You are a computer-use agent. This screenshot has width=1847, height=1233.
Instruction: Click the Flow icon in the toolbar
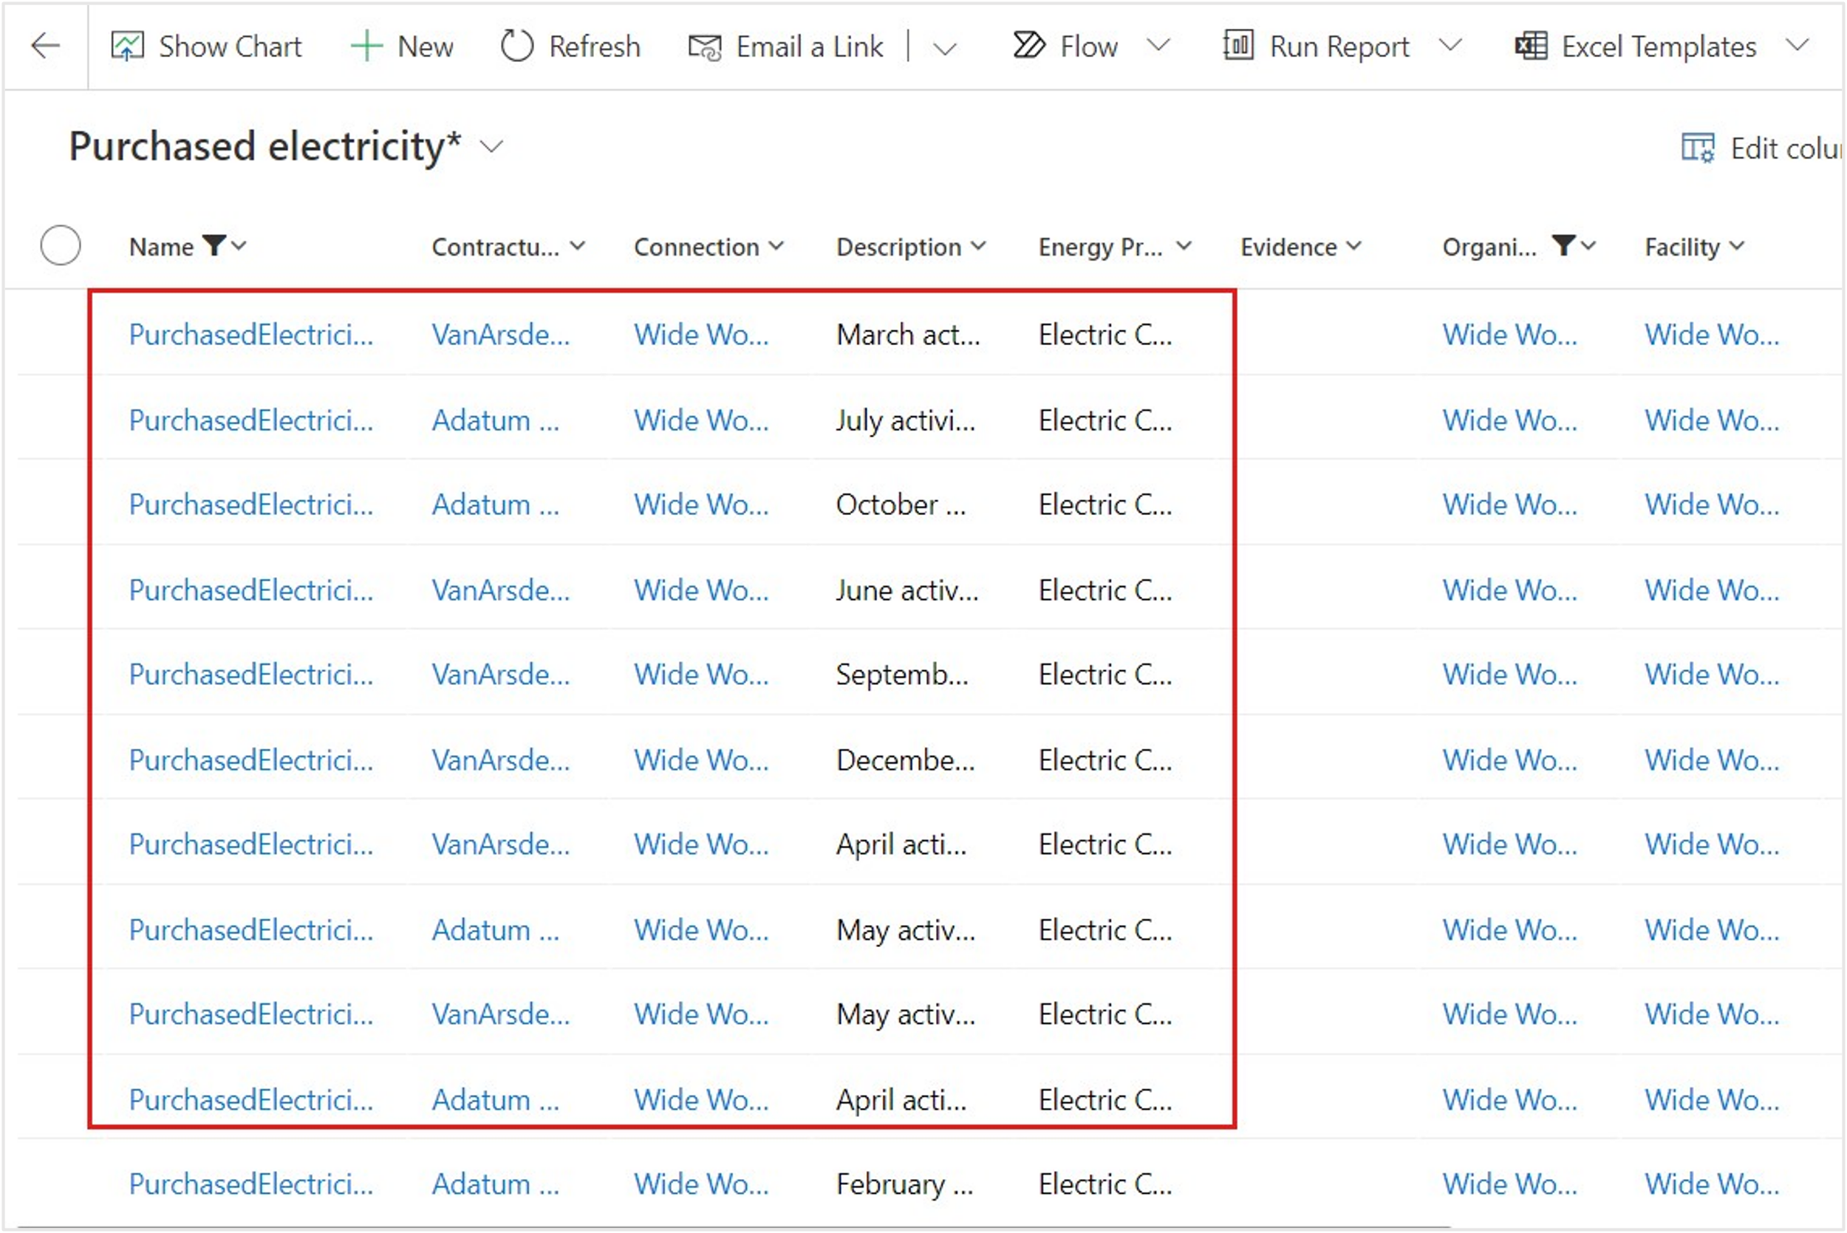[x=1028, y=46]
